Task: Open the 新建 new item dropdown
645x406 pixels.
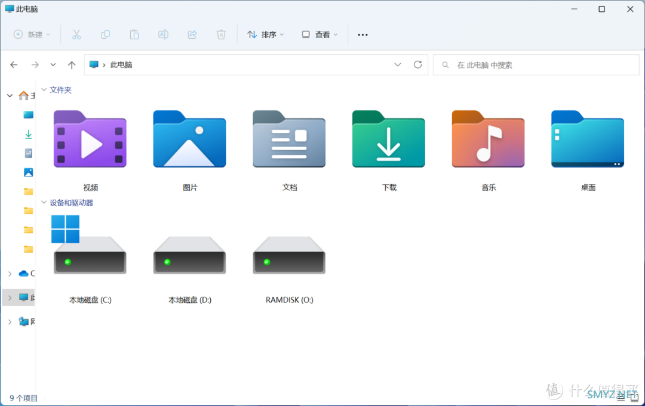Action: [32, 35]
